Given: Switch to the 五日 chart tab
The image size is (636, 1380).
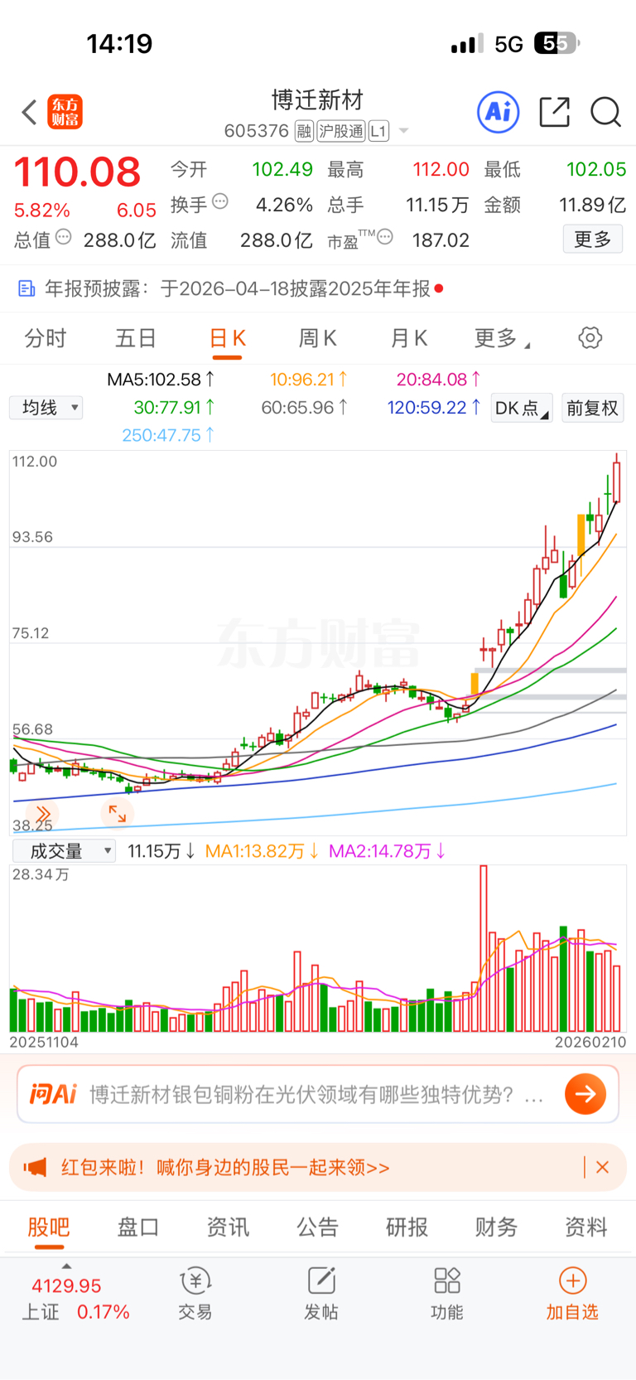Looking at the screenshot, I should (136, 338).
